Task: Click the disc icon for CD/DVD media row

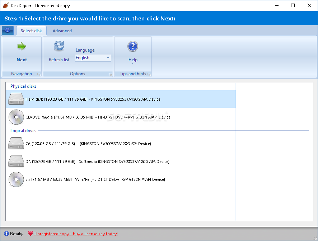Action: 16,117
